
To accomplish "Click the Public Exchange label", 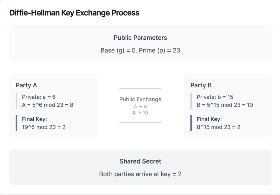I will point(140,99).
